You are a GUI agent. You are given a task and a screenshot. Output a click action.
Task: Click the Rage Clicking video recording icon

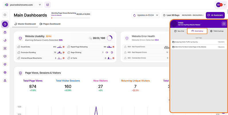pyautogui.click(x=107, y=52)
